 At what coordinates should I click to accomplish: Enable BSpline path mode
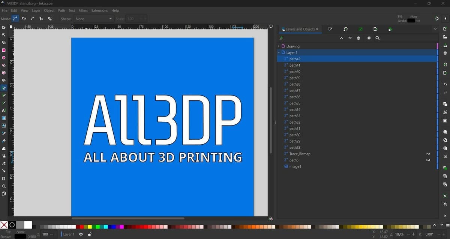[33, 18]
